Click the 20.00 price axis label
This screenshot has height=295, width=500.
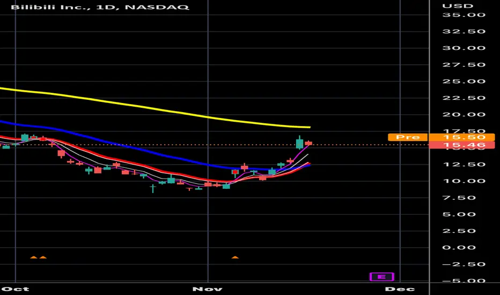point(464,114)
